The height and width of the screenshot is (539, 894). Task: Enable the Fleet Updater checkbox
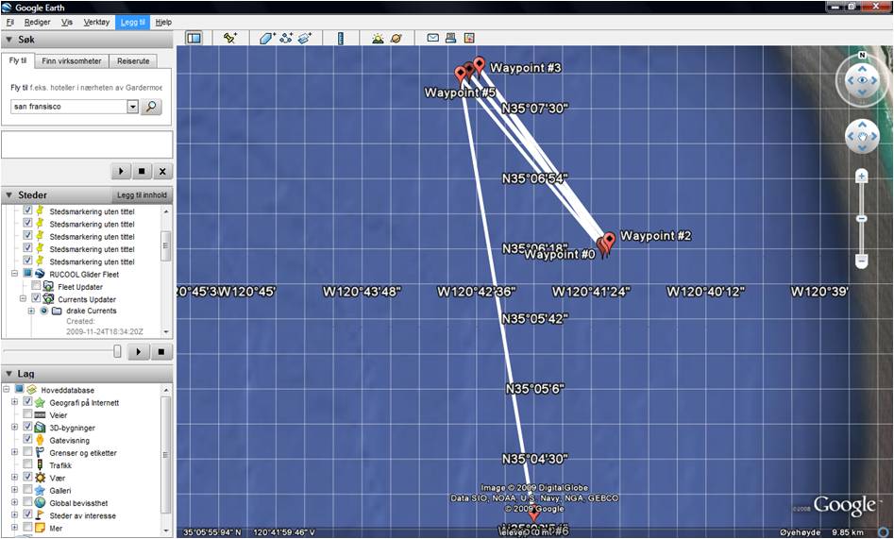pyautogui.click(x=36, y=286)
